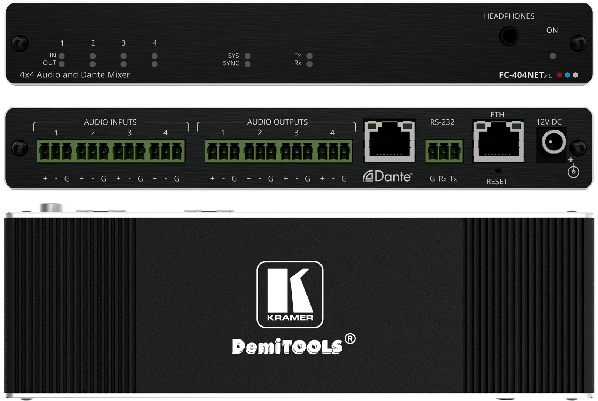
Task: Click the channel 4 IN LED
Action: click(155, 56)
